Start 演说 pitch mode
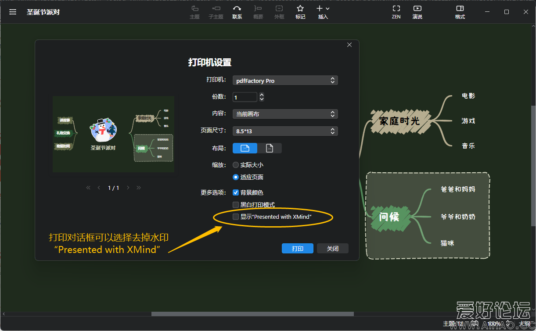The image size is (536, 331). click(x=417, y=12)
